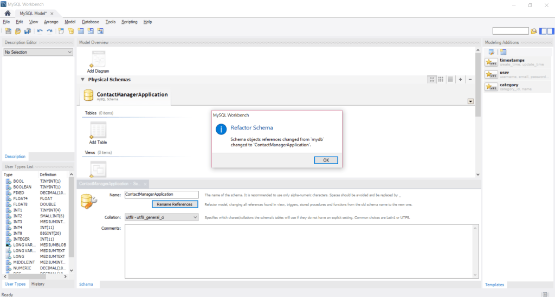Create a new model from toolbar
555x297 pixels.
(x=8, y=31)
